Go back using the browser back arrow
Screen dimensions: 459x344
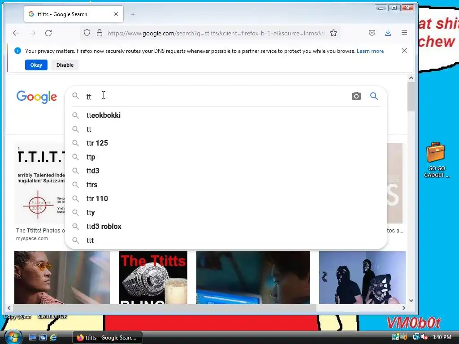click(x=16, y=33)
